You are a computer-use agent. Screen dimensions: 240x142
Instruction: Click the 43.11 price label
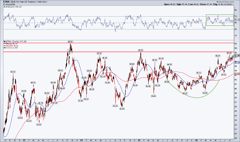tap(199, 73)
